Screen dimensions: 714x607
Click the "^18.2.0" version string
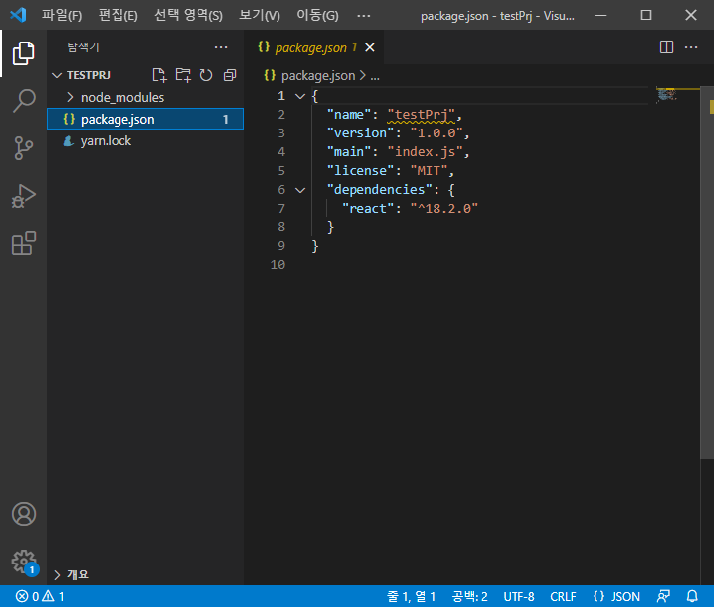pyautogui.click(x=444, y=209)
